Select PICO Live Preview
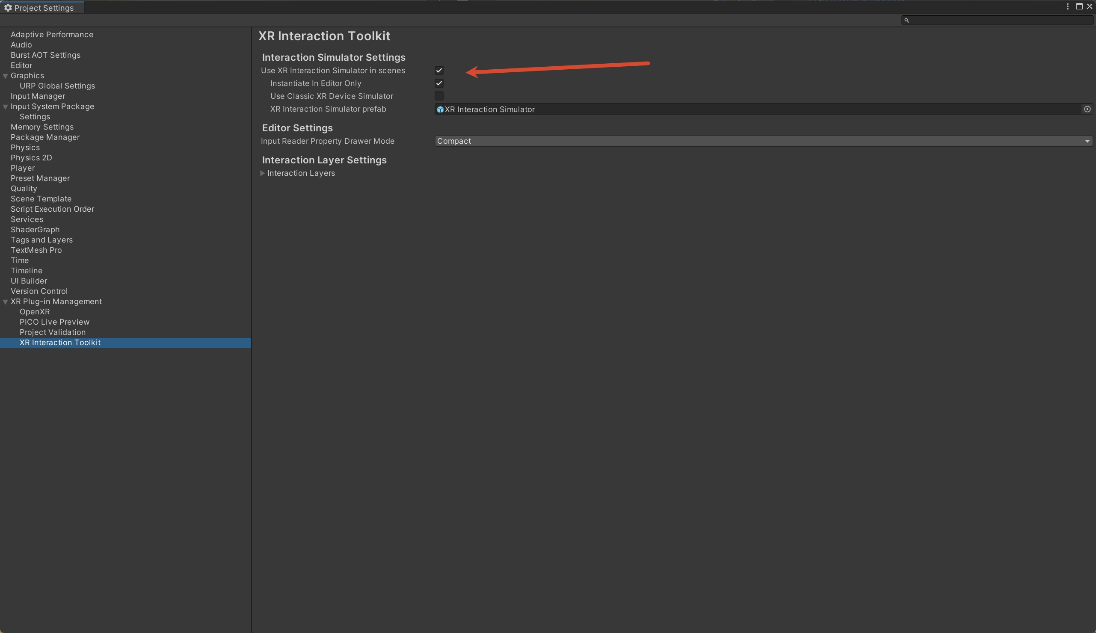 pos(54,322)
